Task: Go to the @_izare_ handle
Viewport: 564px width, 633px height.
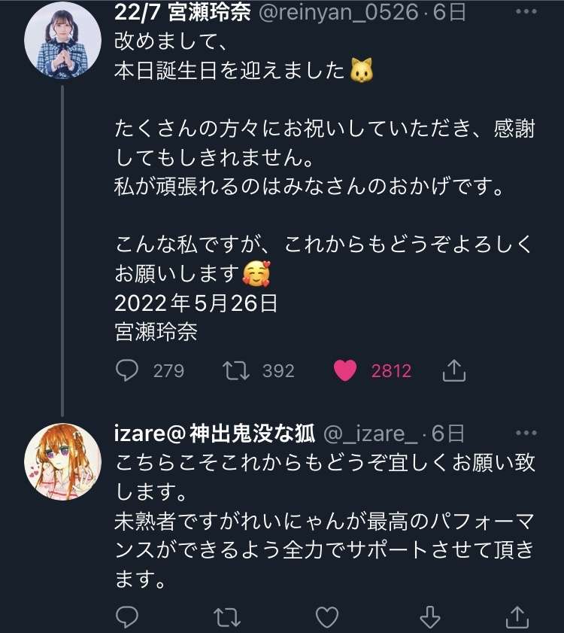Action: (x=370, y=434)
